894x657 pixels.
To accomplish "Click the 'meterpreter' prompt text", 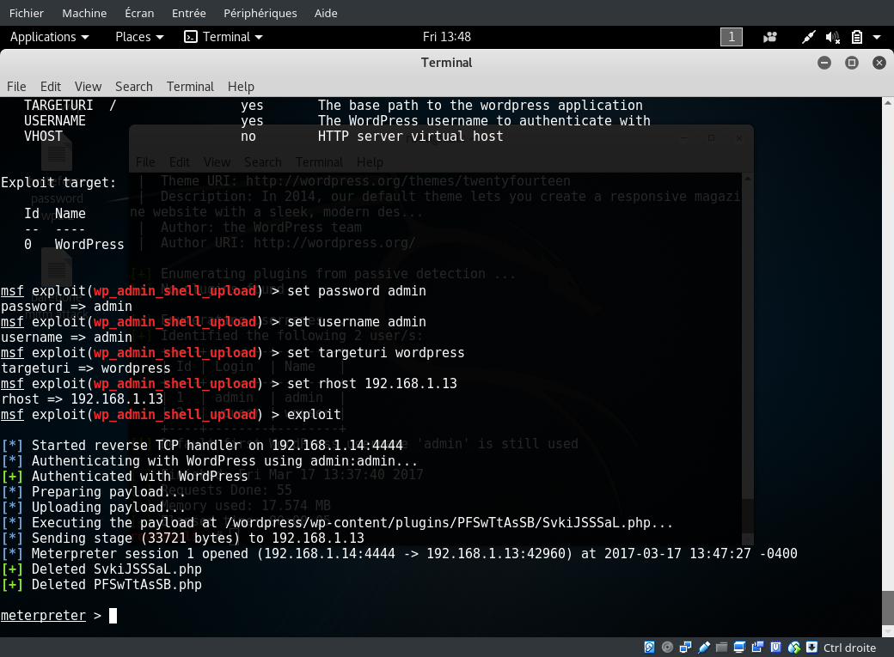I will (43, 616).
